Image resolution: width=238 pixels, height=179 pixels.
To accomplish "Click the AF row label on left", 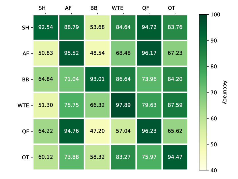I will click(x=26, y=53).
